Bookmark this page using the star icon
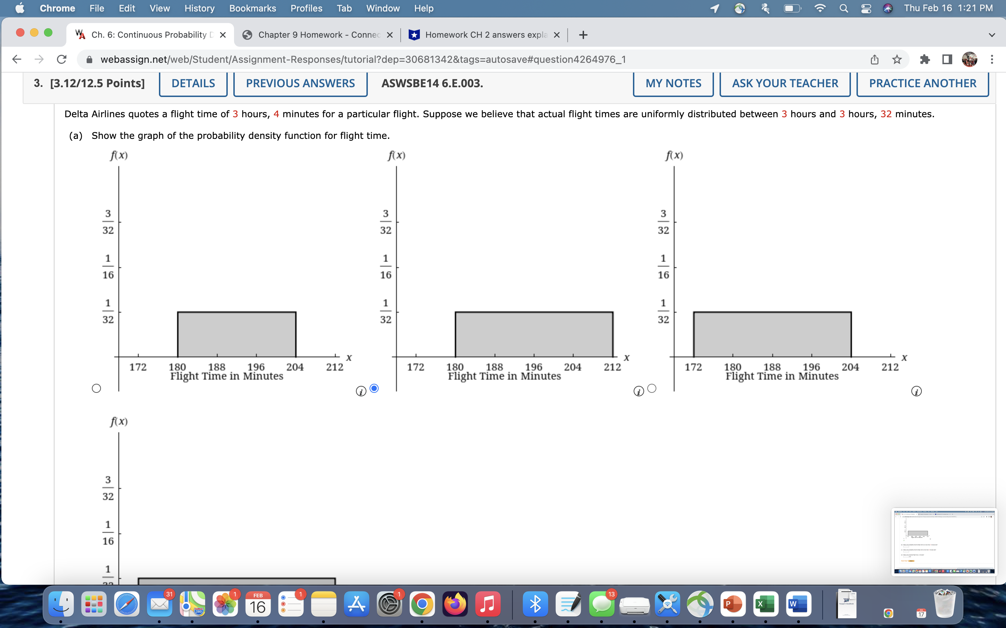Viewport: 1006px width, 628px height. coord(897,59)
